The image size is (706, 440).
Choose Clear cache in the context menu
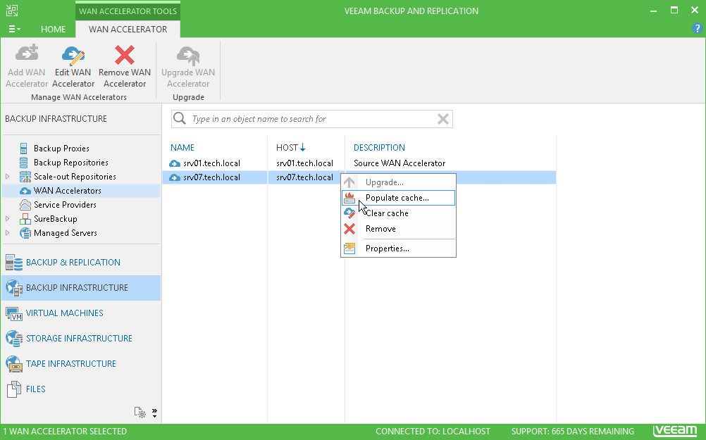(398, 213)
